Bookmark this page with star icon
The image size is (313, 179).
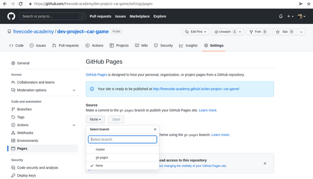click(x=309, y=4)
